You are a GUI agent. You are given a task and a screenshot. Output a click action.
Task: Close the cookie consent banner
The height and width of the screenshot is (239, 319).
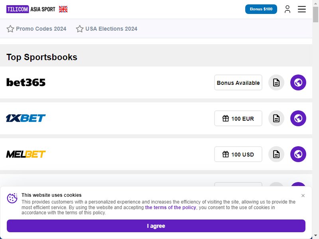click(x=303, y=196)
